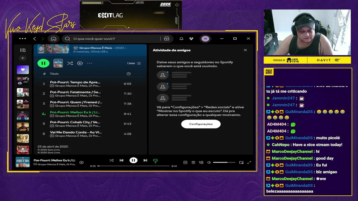Open now playing title 'Pot-Pourri: Melhor Eu Ir'

55,160
